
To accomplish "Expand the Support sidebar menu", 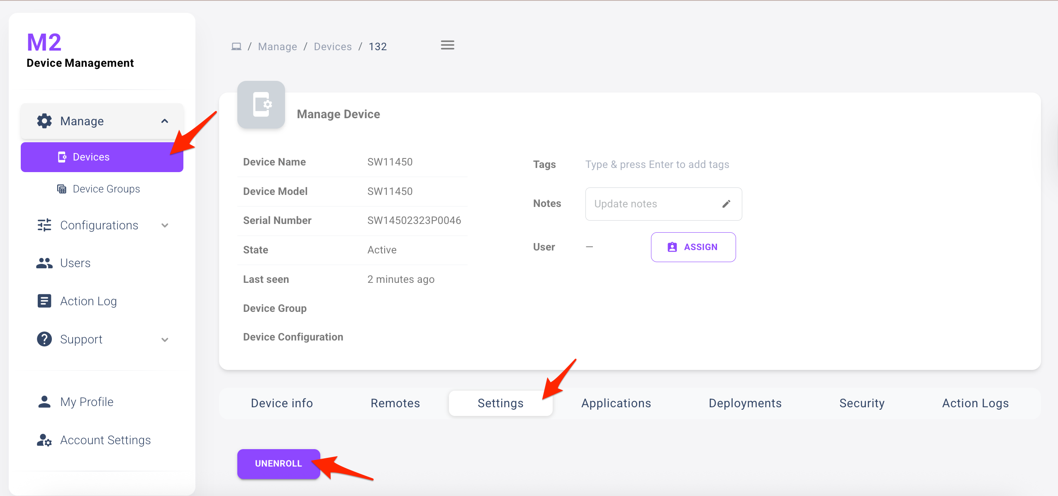I will pos(165,340).
